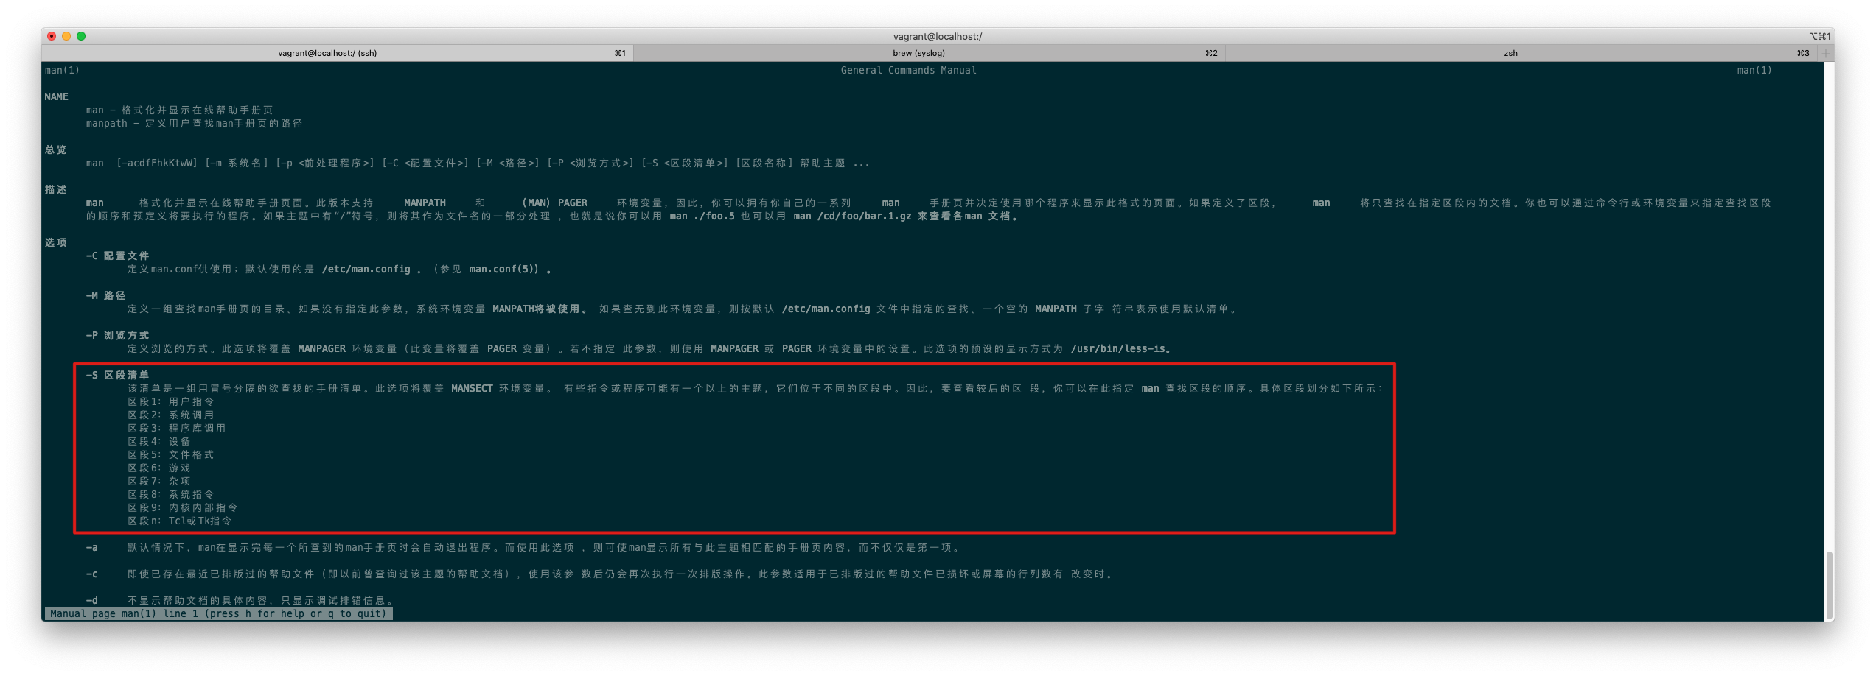This screenshot has height=676, width=1876.
Task: Click the line 区段3: 程序库调用
Action: pos(177,428)
